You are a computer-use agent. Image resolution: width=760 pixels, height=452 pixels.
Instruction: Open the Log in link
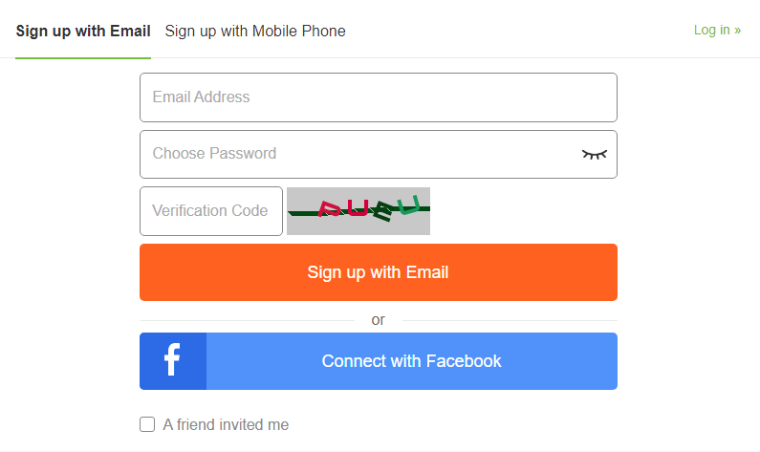(717, 31)
